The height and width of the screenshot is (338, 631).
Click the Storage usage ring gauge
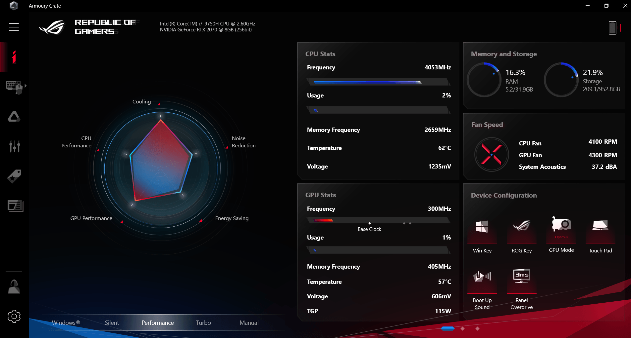(561, 80)
